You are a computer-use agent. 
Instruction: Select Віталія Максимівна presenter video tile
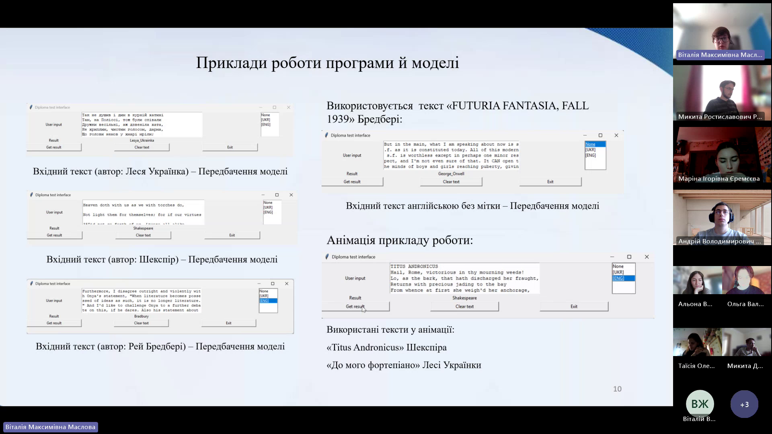(722, 32)
